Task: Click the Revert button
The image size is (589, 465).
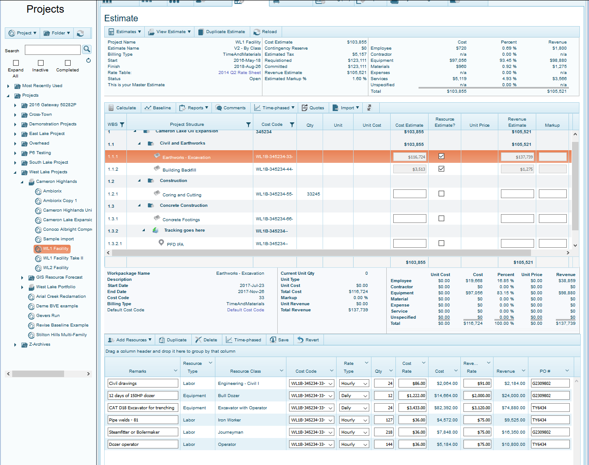Action: [x=308, y=339]
